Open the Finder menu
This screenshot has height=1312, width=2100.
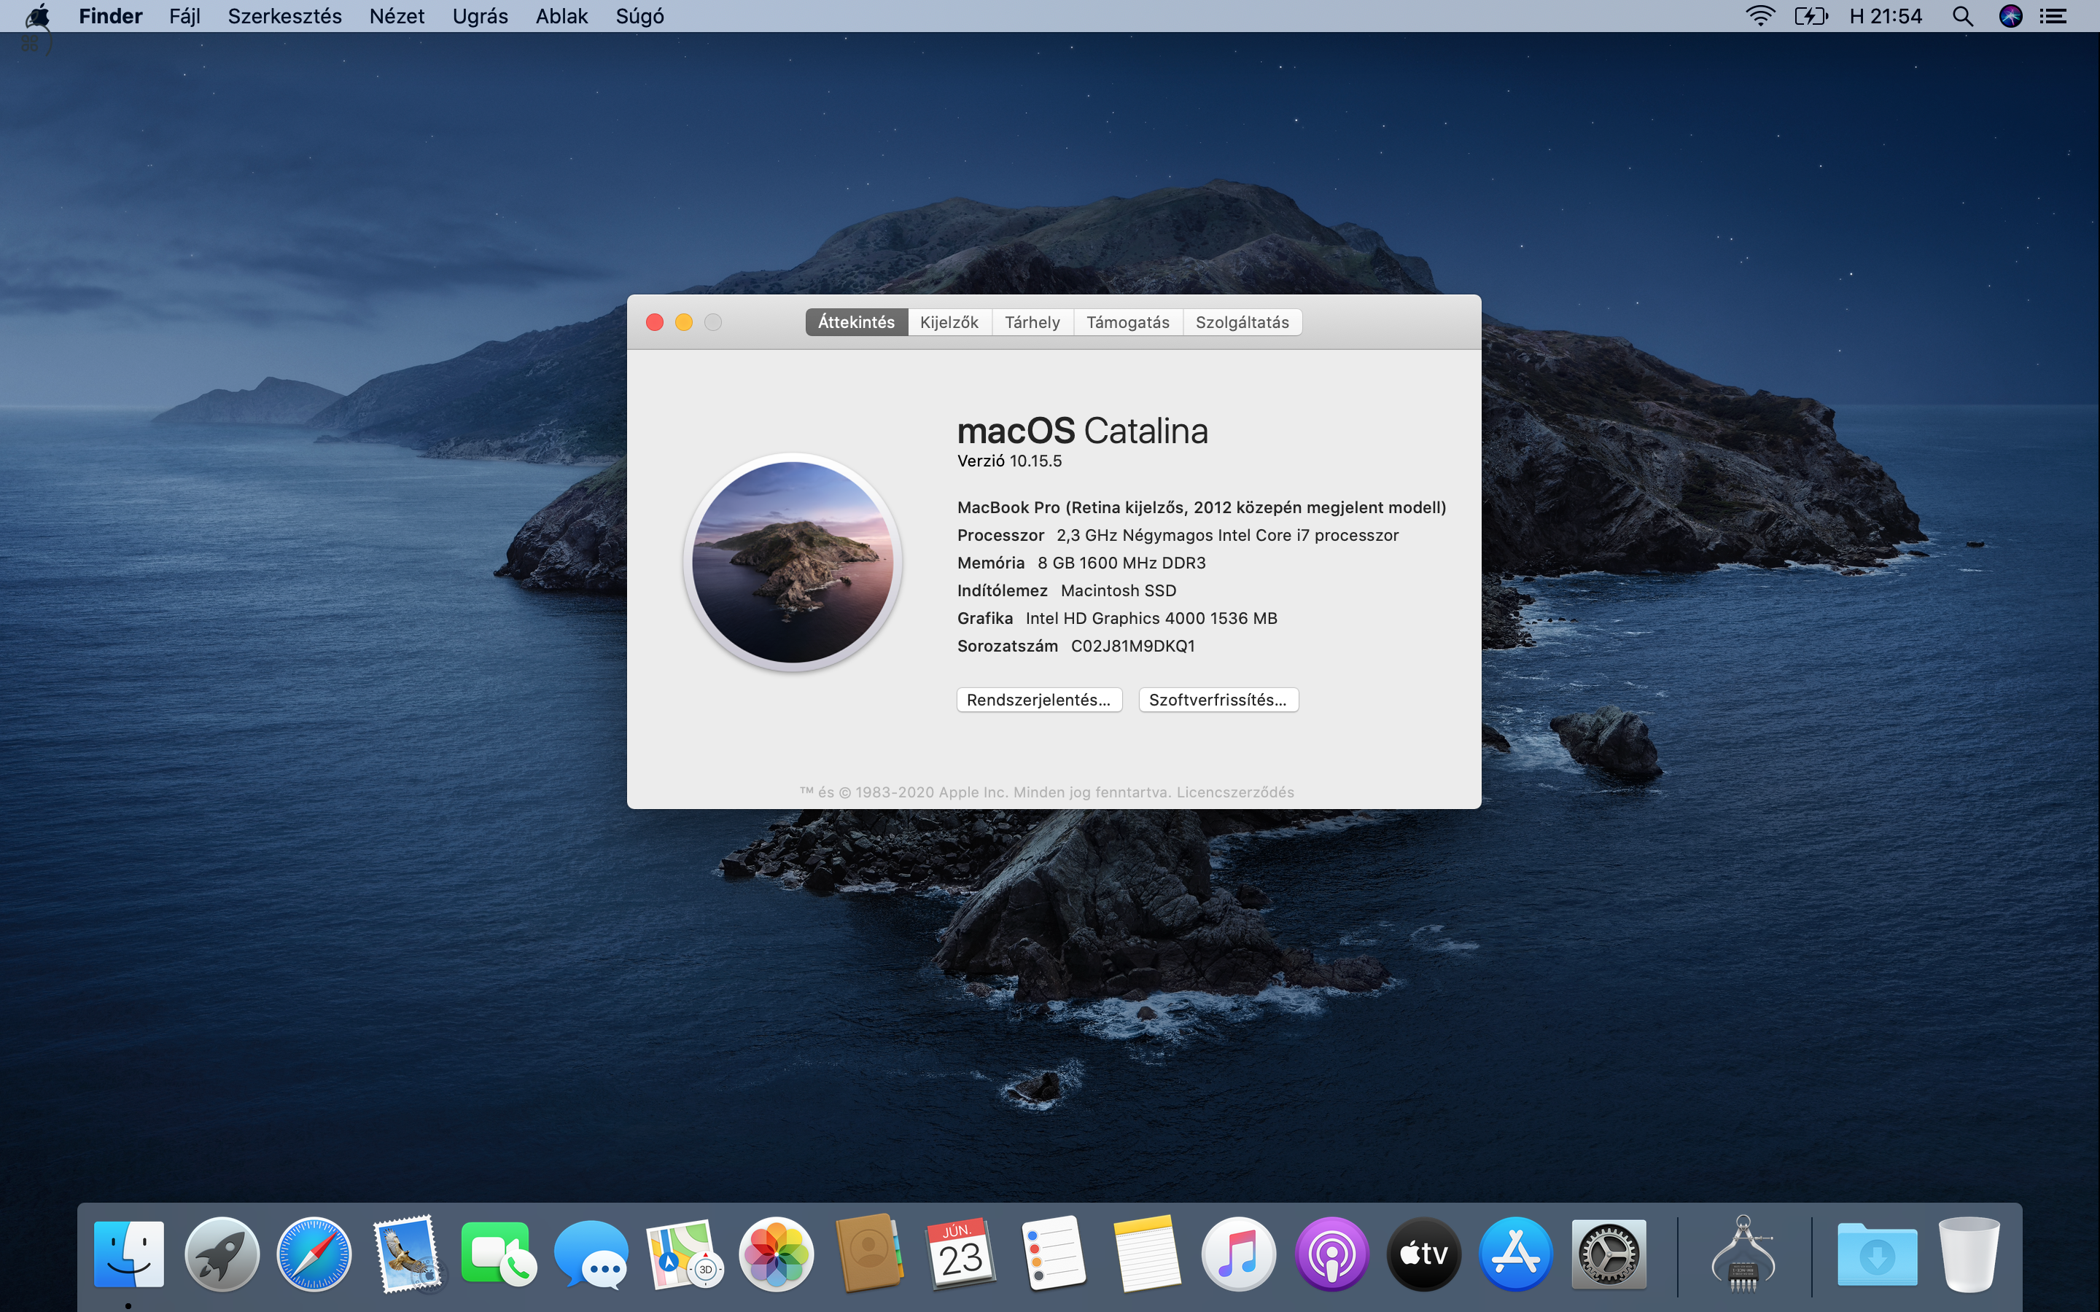click(x=110, y=15)
